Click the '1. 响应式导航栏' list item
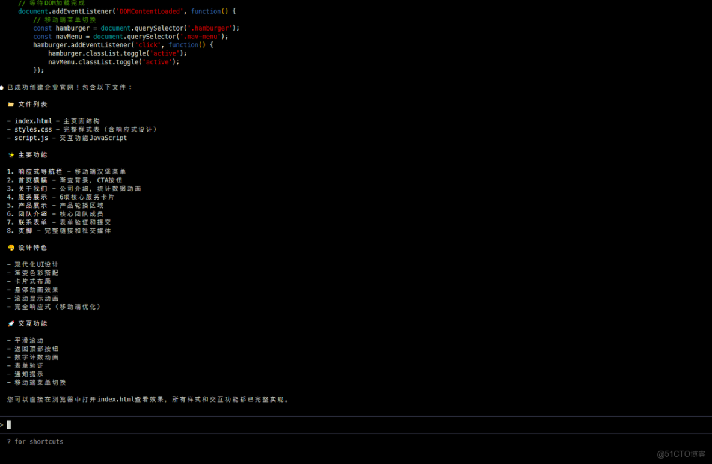 tap(66, 172)
